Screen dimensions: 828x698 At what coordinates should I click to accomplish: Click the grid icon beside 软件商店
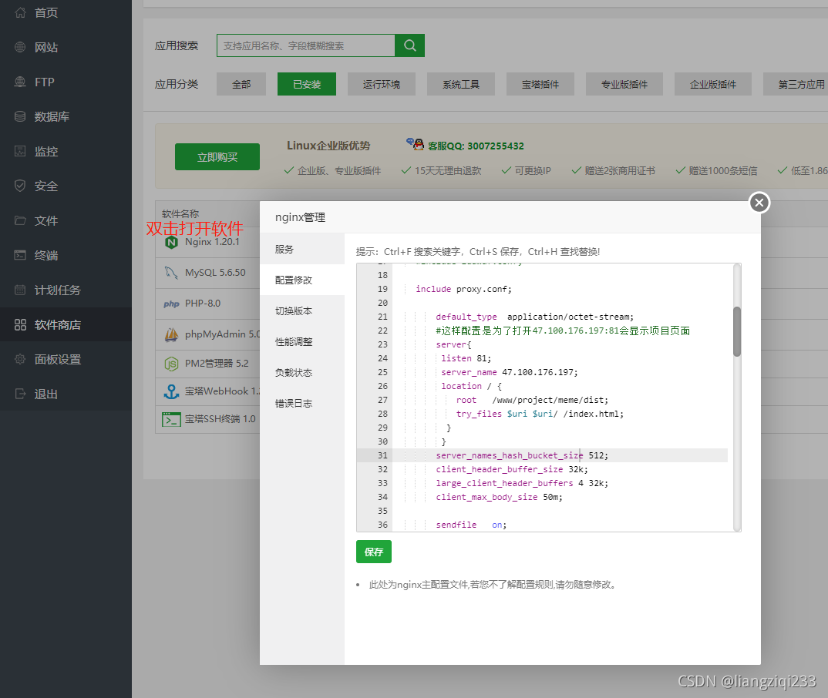tap(20, 324)
